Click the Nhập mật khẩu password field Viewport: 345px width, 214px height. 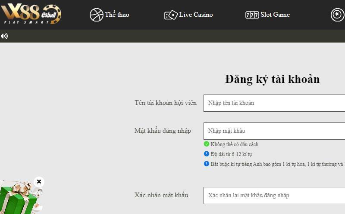pos(274,131)
